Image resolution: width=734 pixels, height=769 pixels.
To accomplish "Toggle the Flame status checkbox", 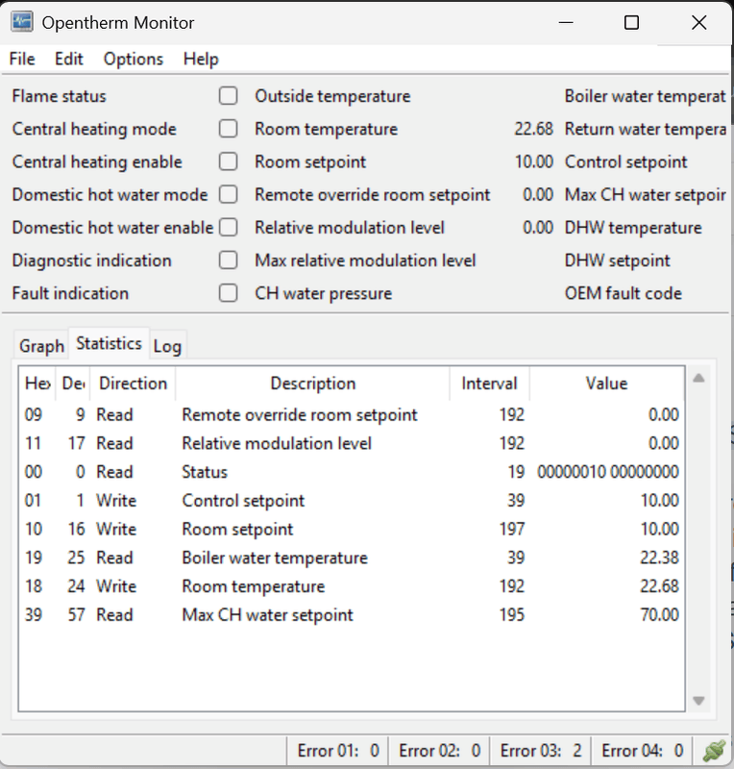I will coord(228,95).
